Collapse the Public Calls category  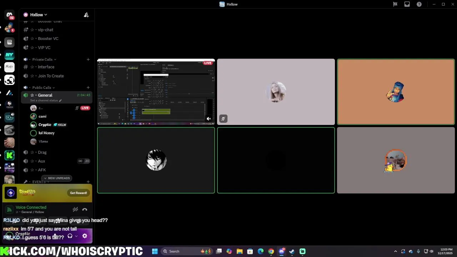(x=44, y=88)
